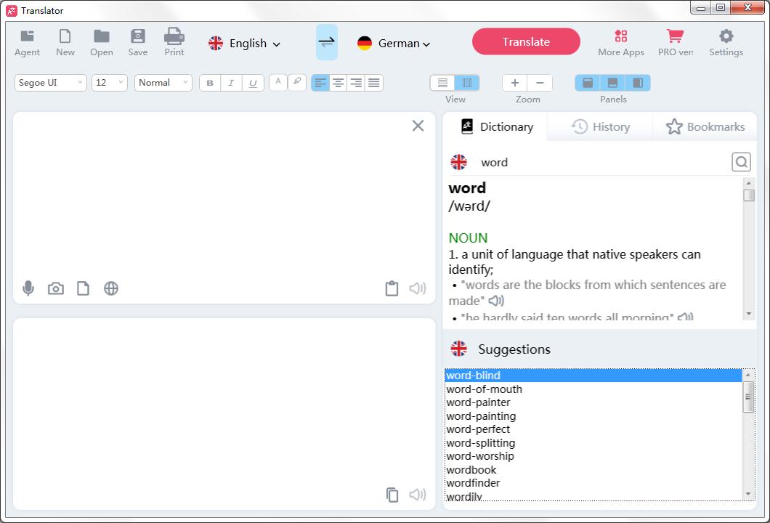
Task: Switch to side-by-side columns view
Action: coord(467,83)
